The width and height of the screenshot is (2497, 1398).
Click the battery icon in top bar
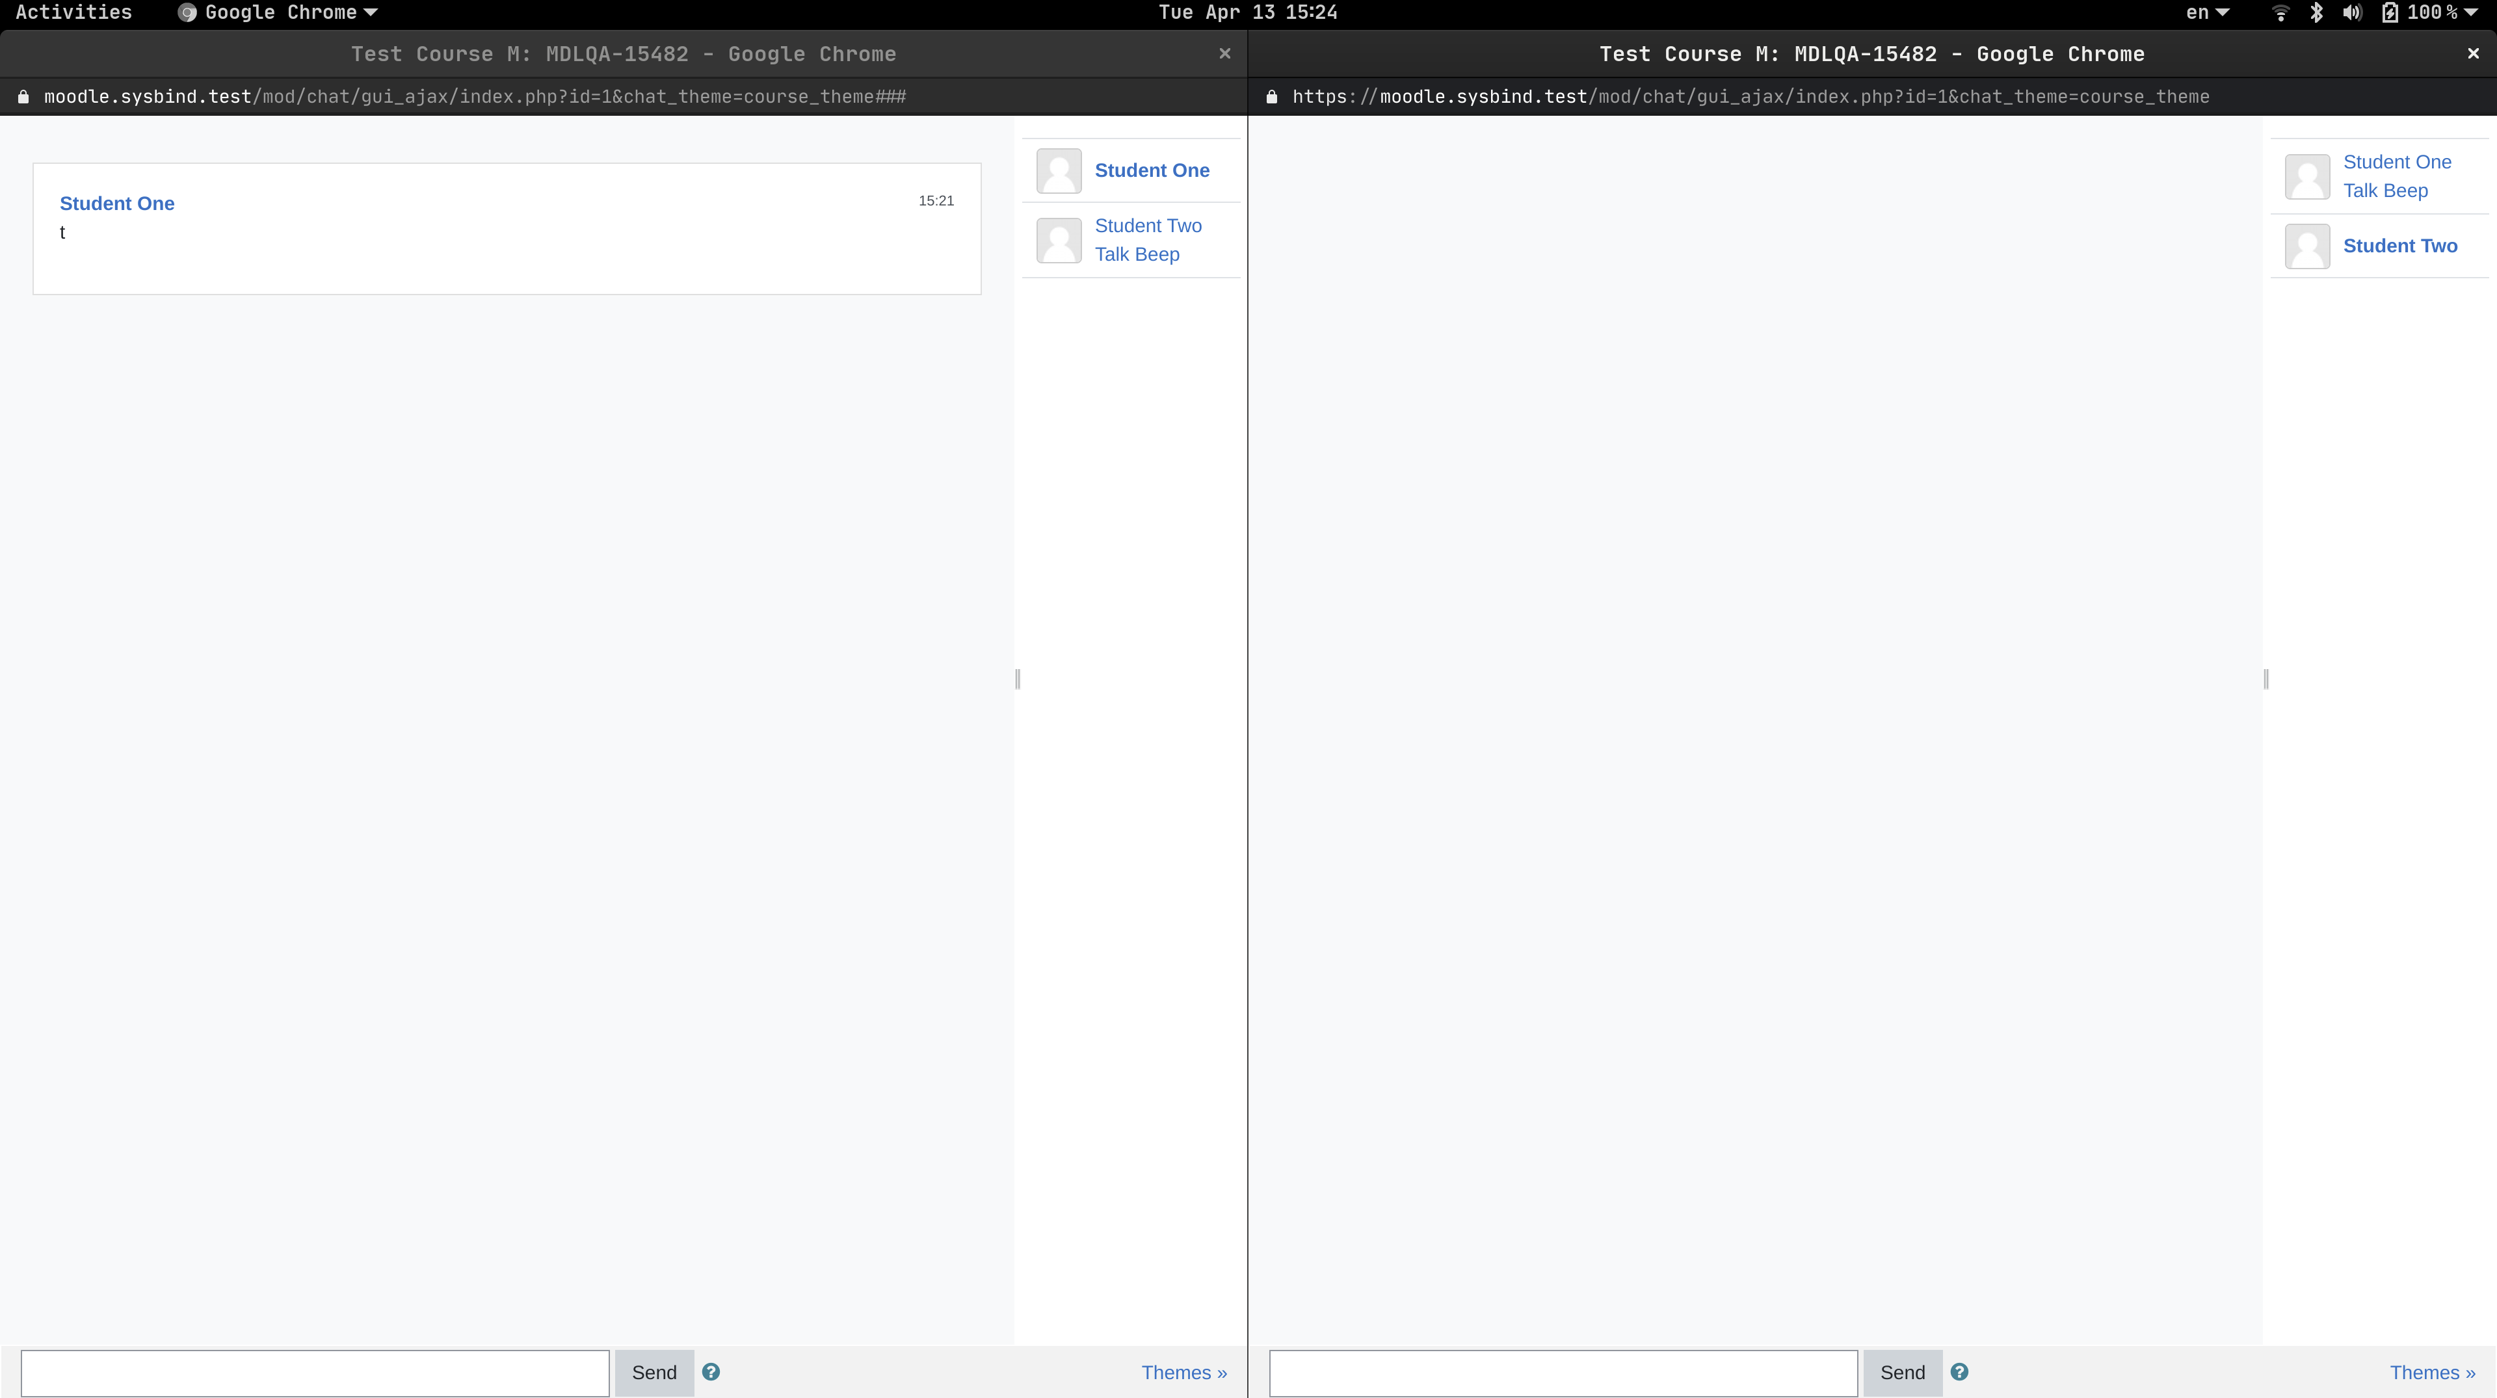click(2390, 12)
